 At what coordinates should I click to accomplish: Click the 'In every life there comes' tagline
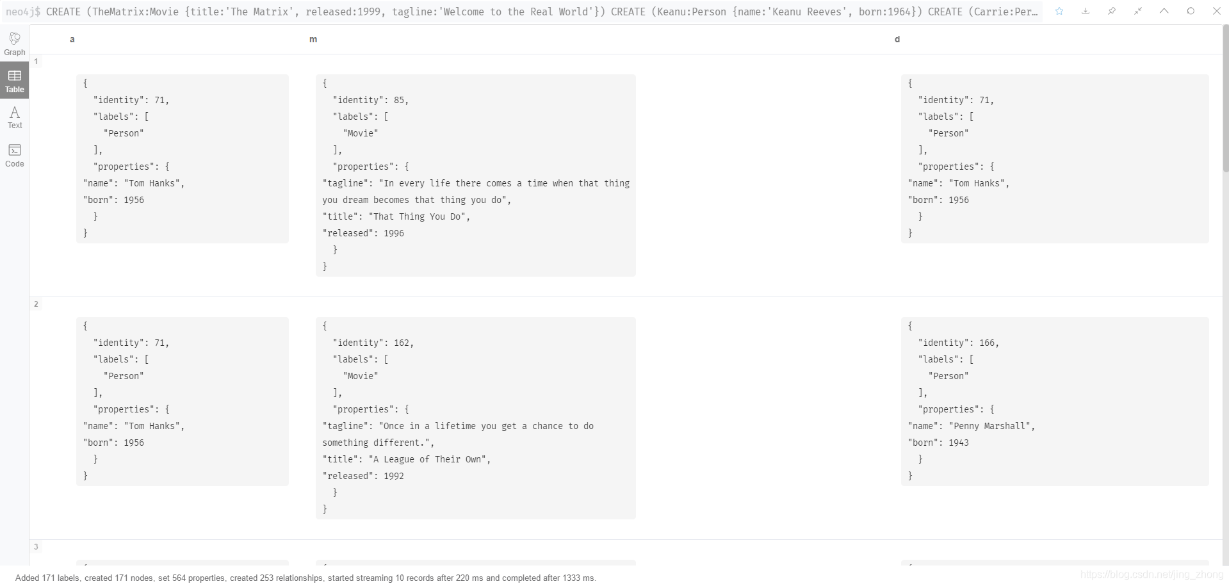pos(476,191)
